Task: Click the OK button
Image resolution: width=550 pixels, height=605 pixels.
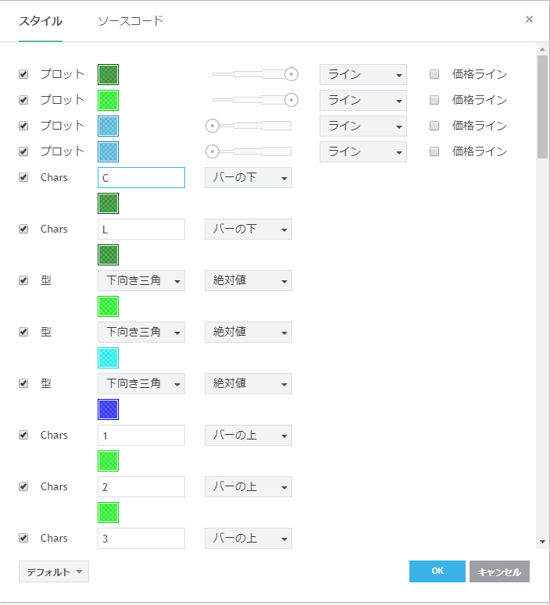Action: [437, 571]
